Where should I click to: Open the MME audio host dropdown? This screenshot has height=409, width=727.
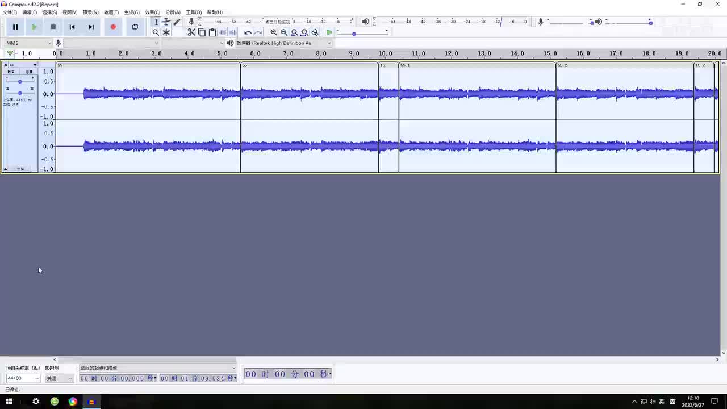click(28, 43)
